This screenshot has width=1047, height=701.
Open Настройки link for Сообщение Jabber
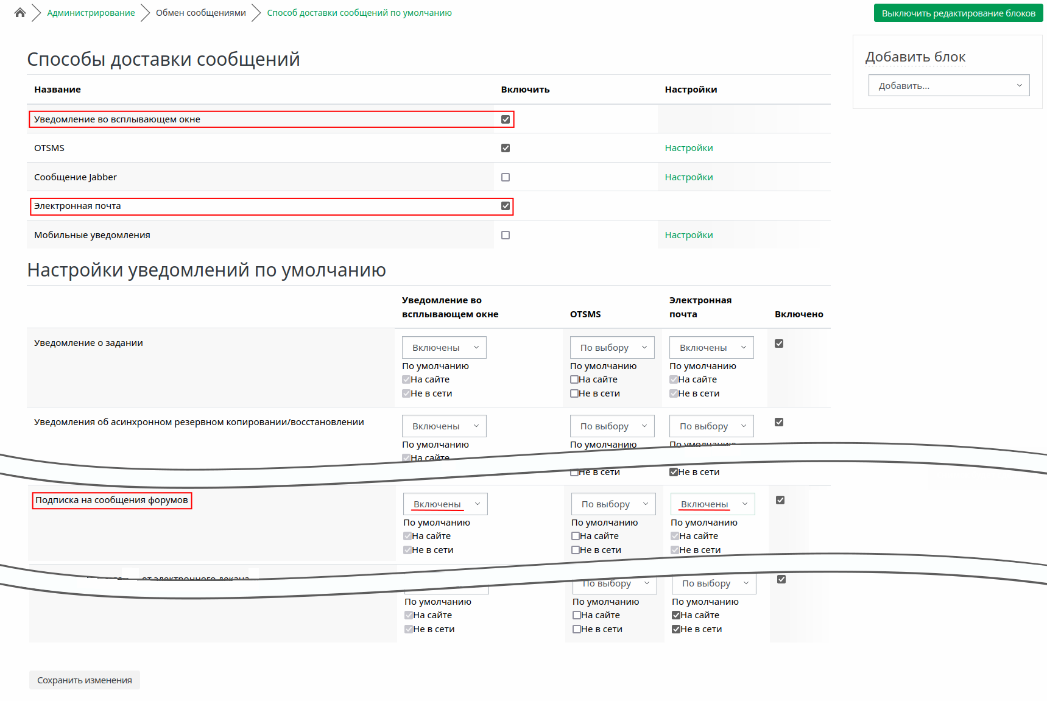click(x=689, y=177)
